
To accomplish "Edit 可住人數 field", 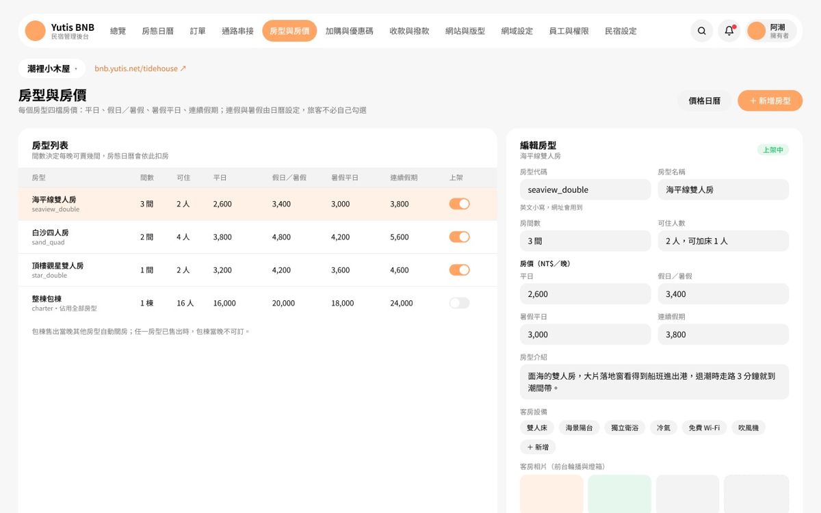I will [723, 241].
